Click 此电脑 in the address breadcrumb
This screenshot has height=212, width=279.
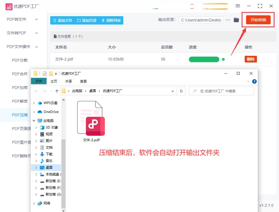[x=77, y=91]
